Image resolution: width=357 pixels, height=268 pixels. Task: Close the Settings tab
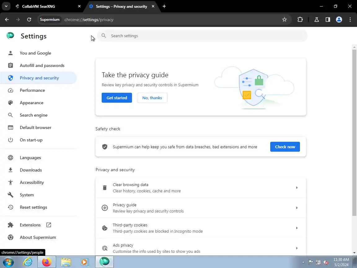click(153, 7)
